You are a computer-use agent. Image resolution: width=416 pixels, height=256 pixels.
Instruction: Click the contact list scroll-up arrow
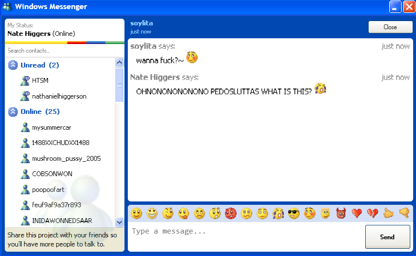click(x=119, y=63)
